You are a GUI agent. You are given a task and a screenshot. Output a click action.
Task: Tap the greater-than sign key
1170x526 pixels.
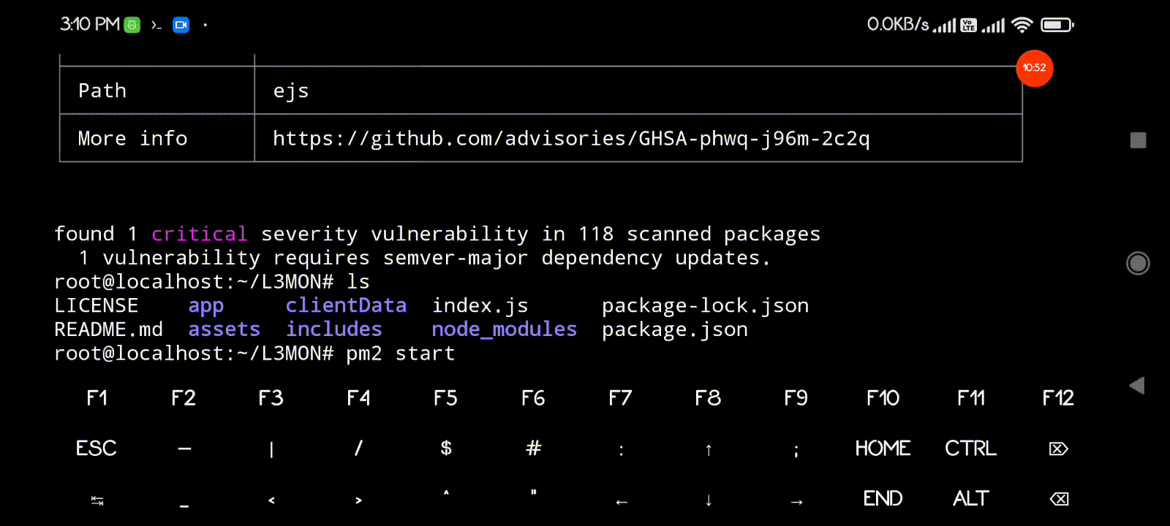click(358, 500)
